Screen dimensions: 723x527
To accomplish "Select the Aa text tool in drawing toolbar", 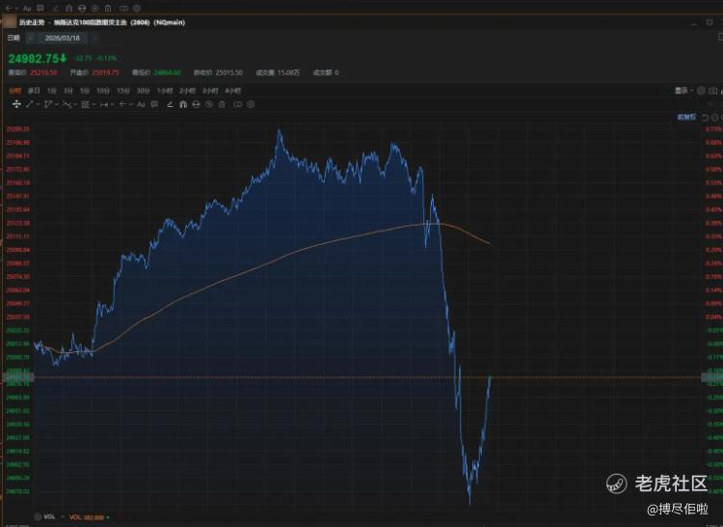I will 141,104.
